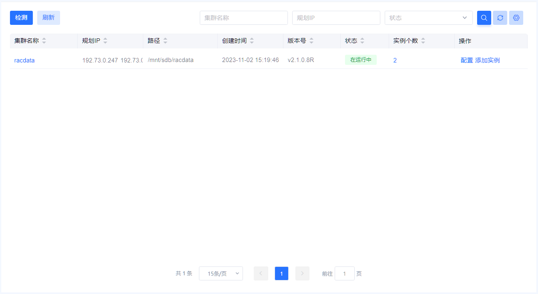538x294 pixels.
Task: Open the column settings gear icon
Action: pos(516,18)
